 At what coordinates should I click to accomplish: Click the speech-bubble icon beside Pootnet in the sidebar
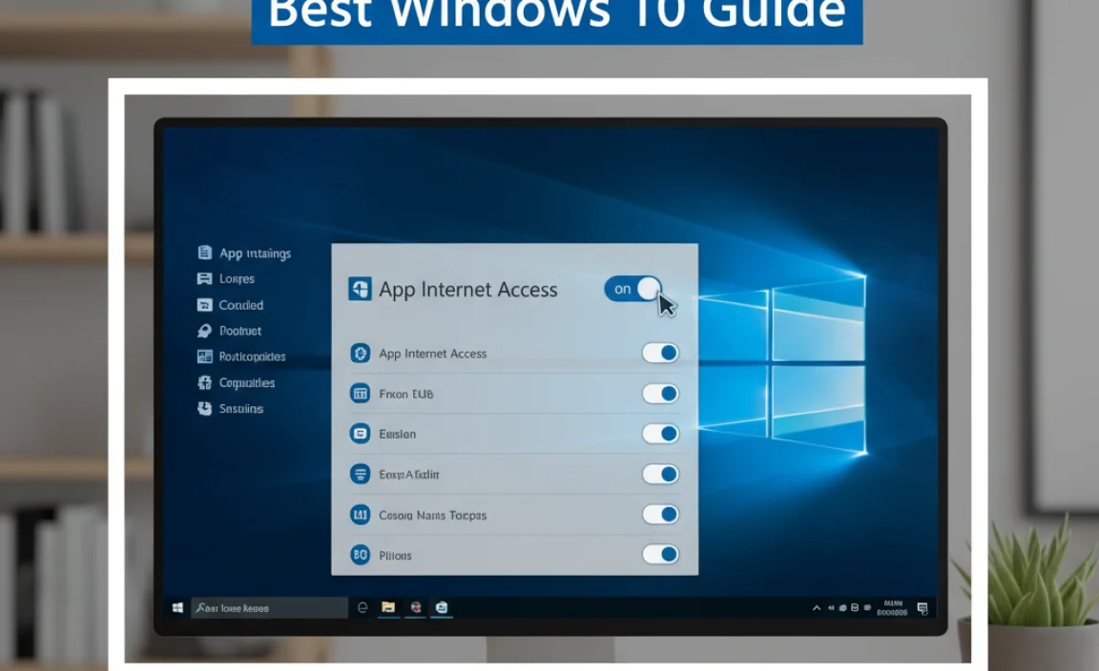pyautogui.click(x=204, y=331)
